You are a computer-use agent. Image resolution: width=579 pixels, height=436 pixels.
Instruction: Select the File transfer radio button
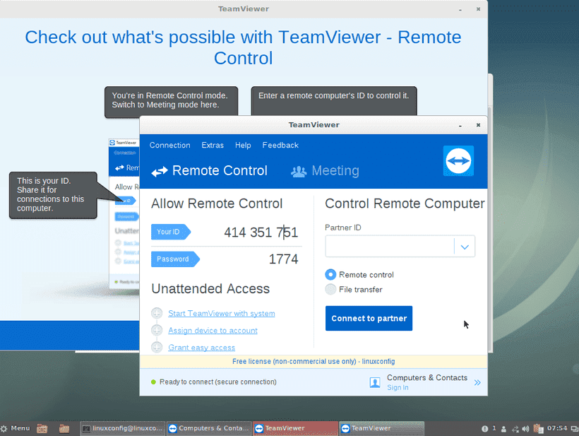coord(330,289)
